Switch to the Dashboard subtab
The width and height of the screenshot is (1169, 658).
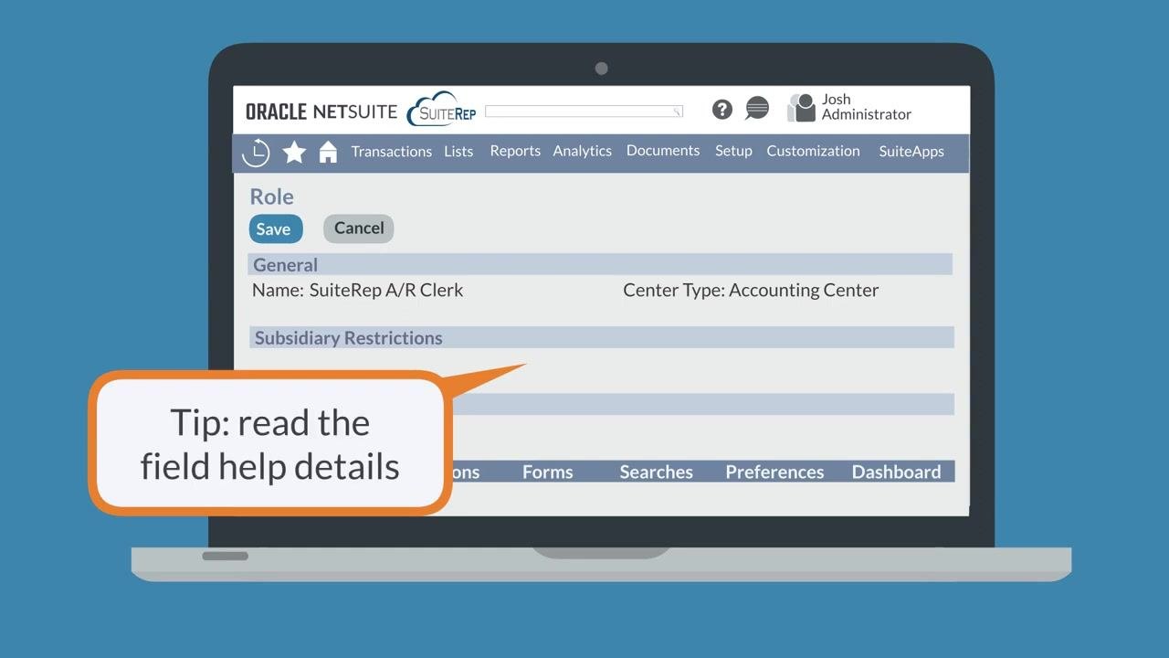click(896, 472)
